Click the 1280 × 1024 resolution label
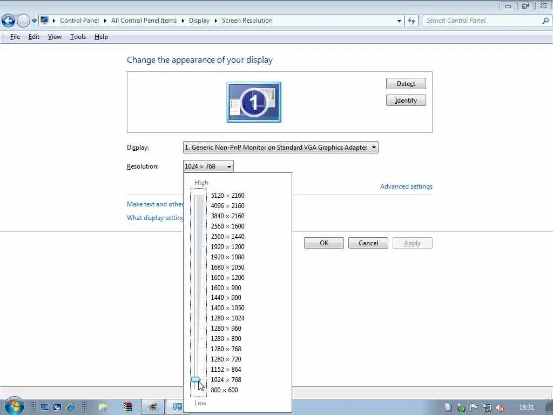 pos(227,318)
